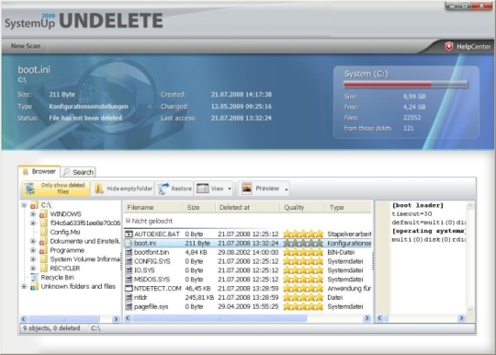Click the folder tree horizontal scrollbar thumb
Screen dimensions: 496x355
pos(63,319)
